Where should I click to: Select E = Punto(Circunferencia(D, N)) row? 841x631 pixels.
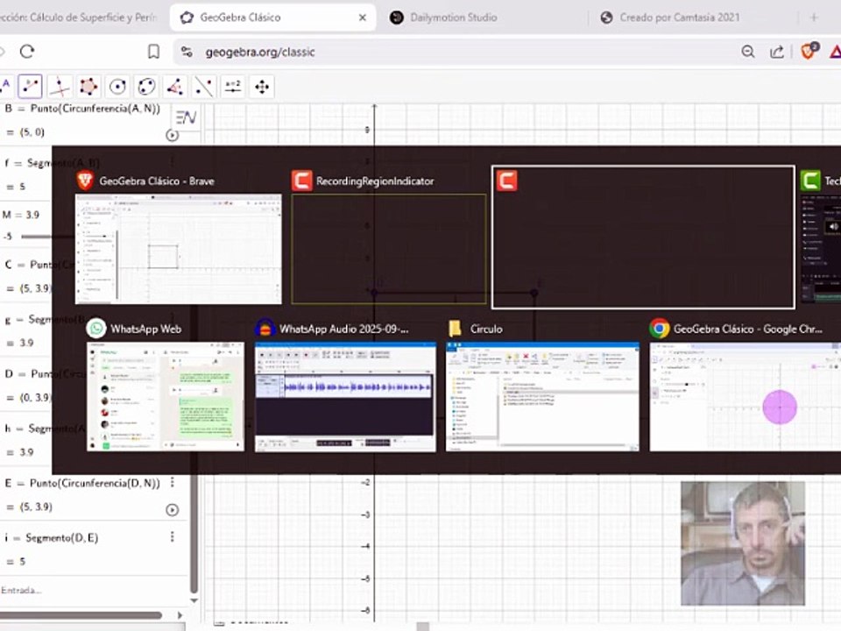[x=82, y=483]
